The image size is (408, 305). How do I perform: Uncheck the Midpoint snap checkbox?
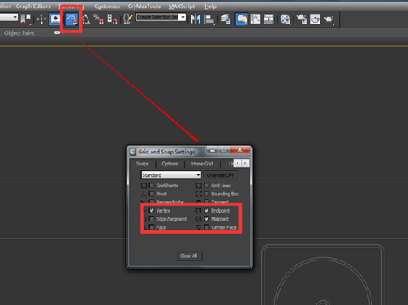[207, 219]
